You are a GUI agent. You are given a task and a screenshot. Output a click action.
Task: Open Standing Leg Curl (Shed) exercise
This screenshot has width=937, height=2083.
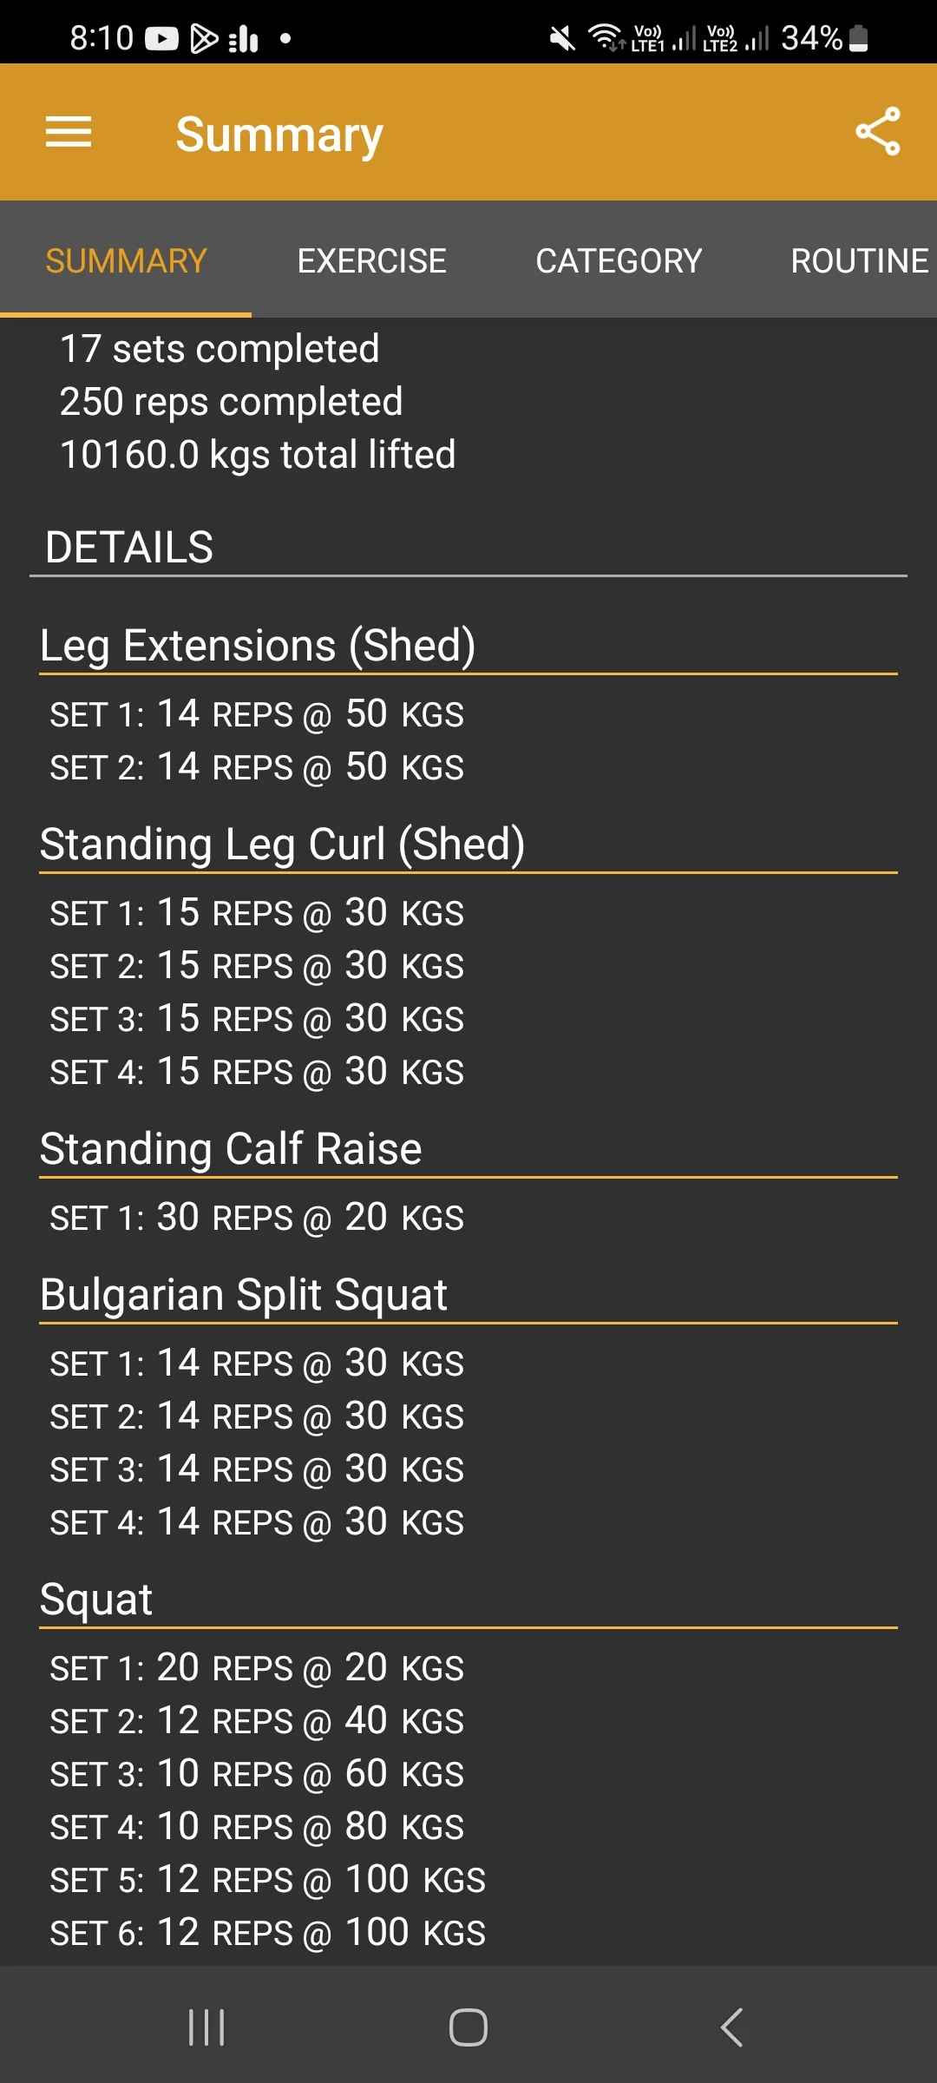(282, 844)
